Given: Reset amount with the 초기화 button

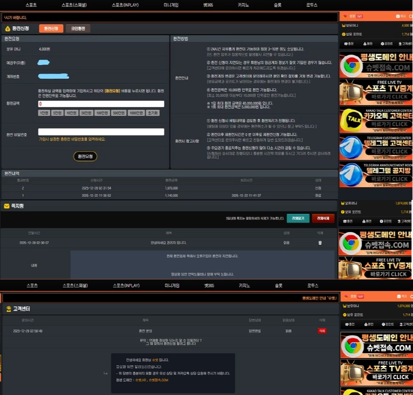Looking at the screenshot, I should [x=152, y=113].
